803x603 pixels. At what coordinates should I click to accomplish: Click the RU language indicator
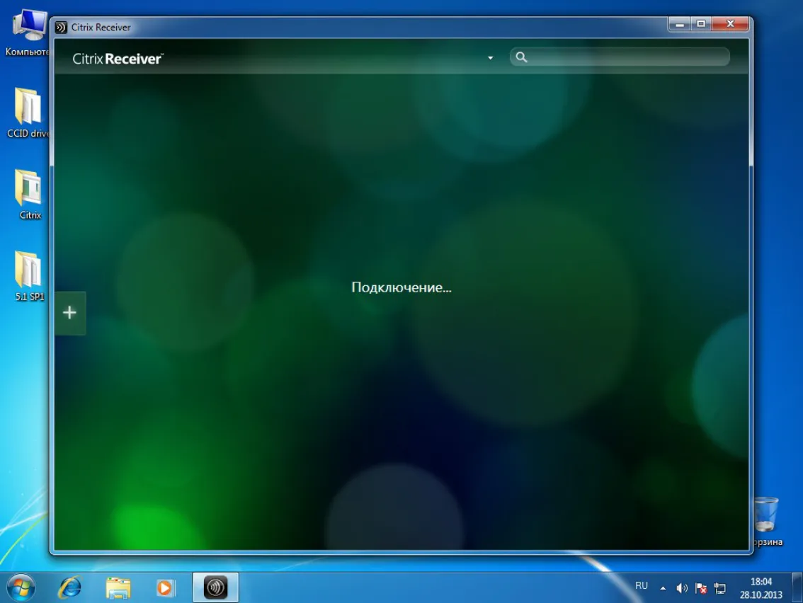(641, 585)
